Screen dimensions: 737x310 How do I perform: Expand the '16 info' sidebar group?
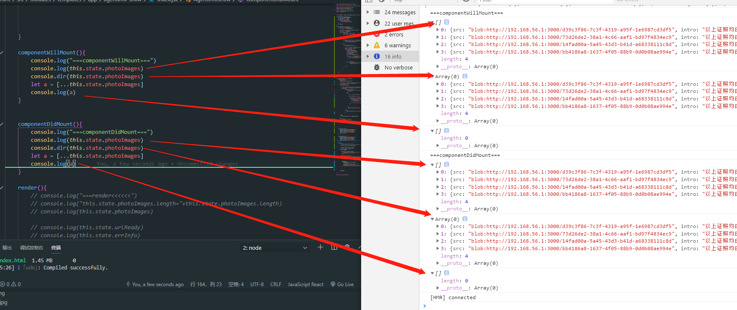368,56
